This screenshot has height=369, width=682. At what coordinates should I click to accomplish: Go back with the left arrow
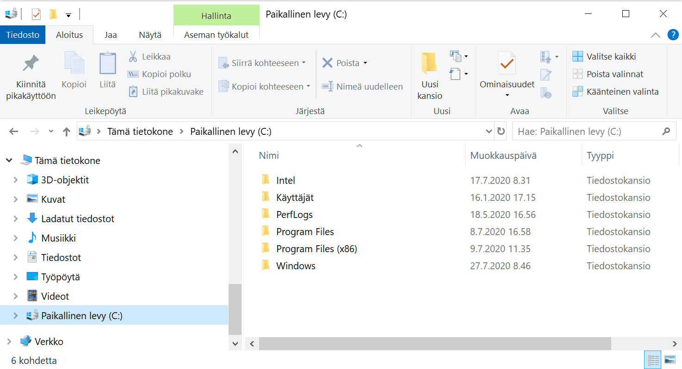coord(13,132)
